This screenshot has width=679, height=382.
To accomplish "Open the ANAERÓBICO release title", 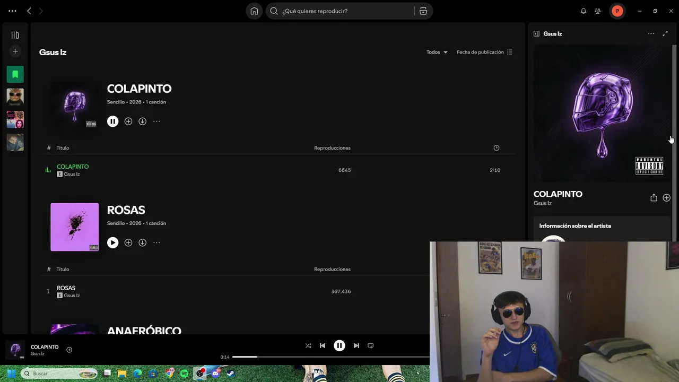I will [144, 330].
